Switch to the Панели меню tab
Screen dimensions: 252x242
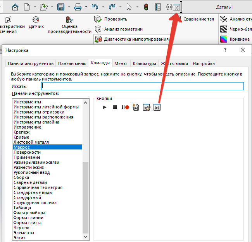point(72,64)
